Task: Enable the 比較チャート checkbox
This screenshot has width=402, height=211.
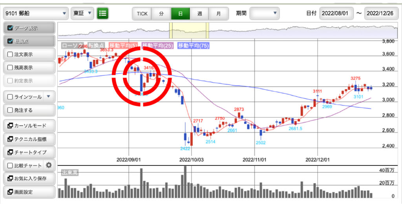Action: tap(10, 166)
